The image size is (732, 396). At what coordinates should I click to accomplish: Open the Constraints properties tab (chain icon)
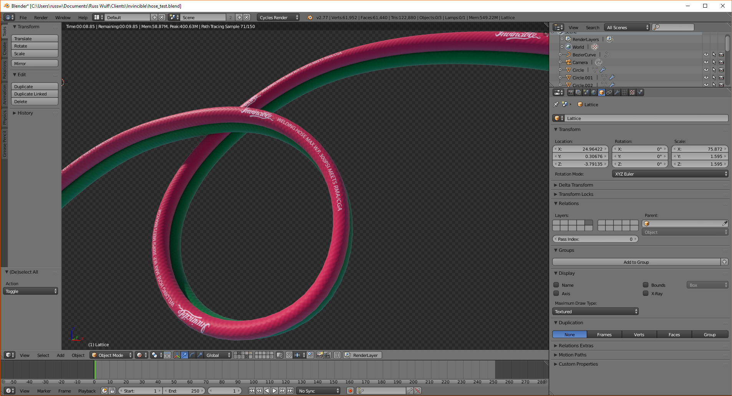click(x=609, y=92)
